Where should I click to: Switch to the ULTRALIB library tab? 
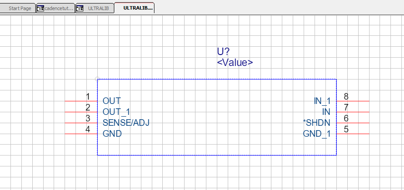[x=95, y=8]
